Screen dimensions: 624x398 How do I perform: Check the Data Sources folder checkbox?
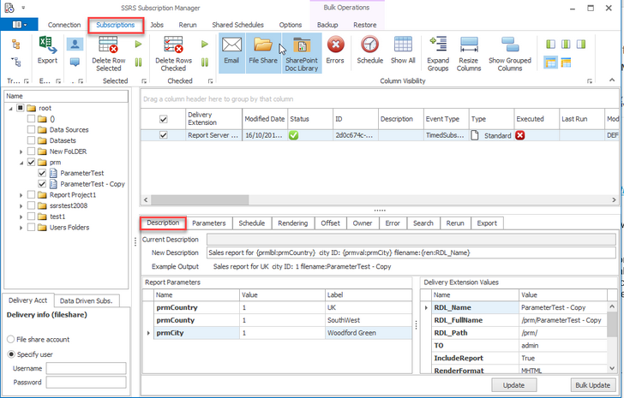click(x=31, y=129)
